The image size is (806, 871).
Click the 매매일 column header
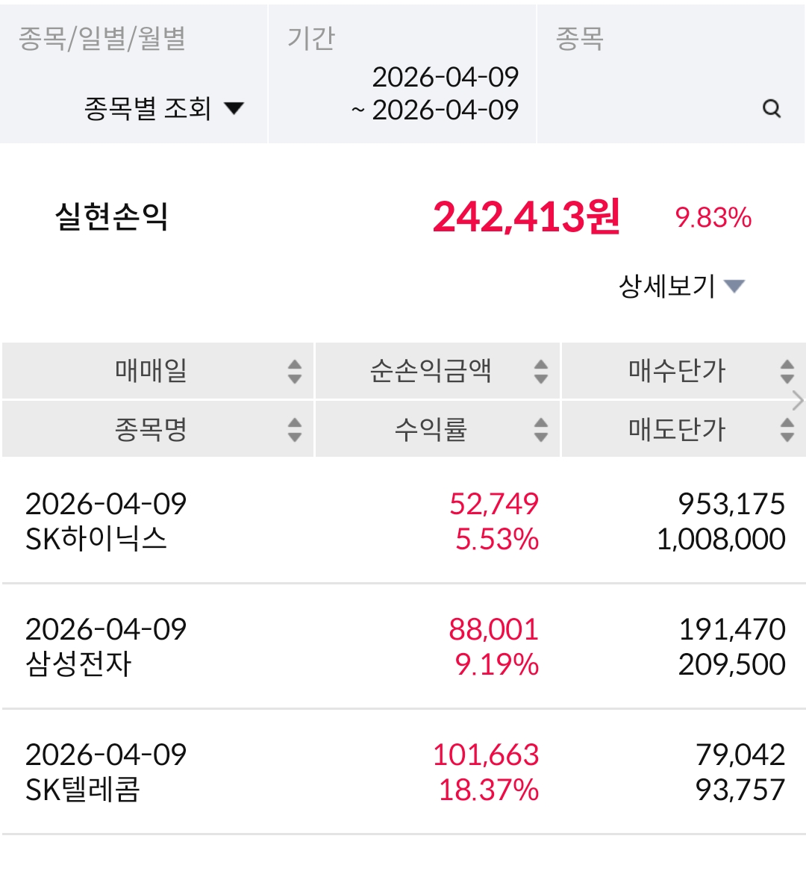tap(151, 371)
